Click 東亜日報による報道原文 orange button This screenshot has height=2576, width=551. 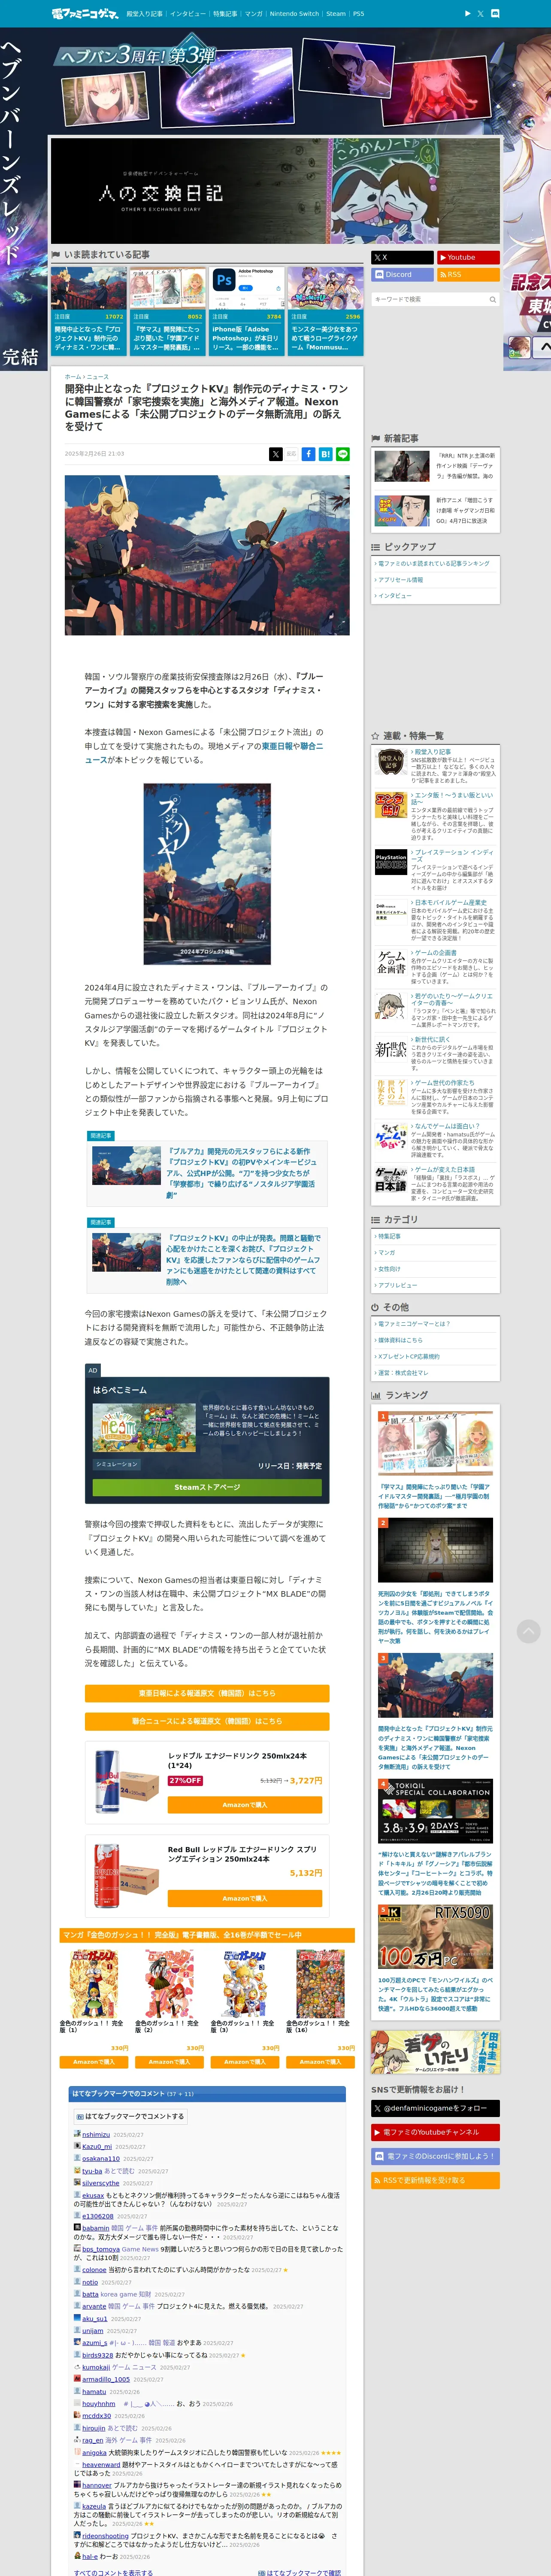tap(207, 1693)
